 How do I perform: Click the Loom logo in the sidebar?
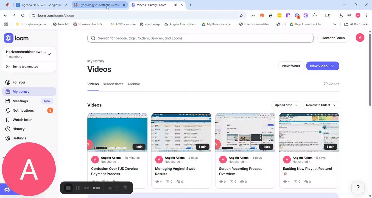tap(16, 38)
